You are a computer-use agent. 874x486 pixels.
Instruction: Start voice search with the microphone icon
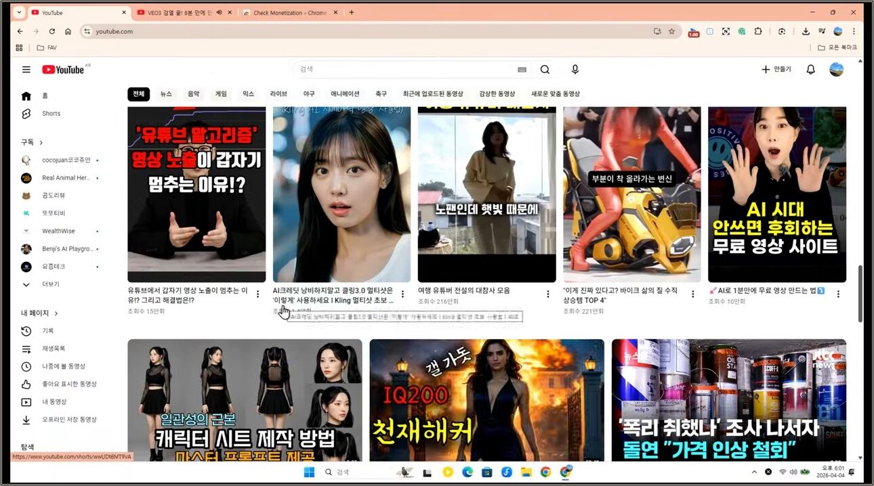(x=575, y=70)
